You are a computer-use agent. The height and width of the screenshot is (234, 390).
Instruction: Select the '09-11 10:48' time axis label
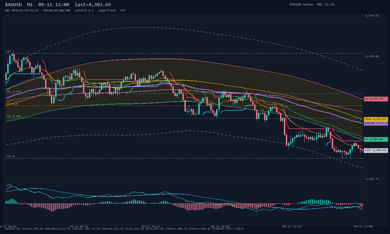pyautogui.click(x=220, y=226)
